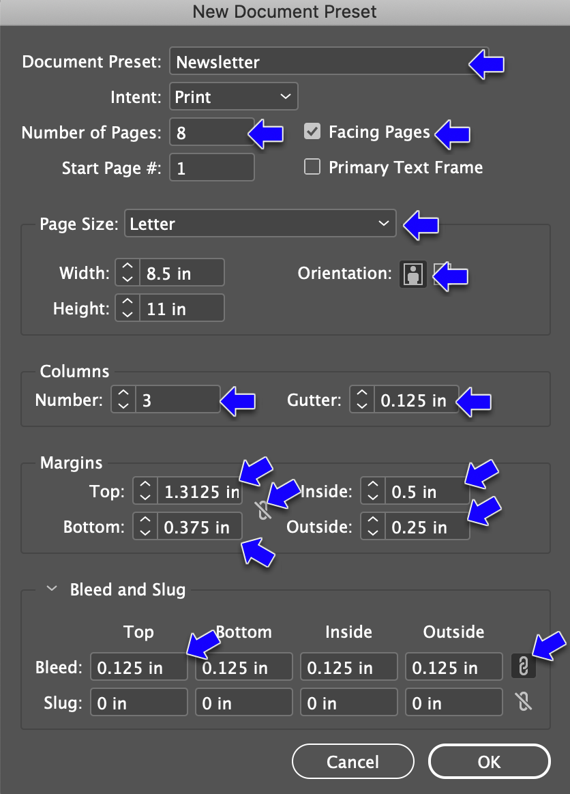The width and height of the screenshot is (570, 794).
Task: Collapse the Bleed and Slug section
Action: pos(51,589)
